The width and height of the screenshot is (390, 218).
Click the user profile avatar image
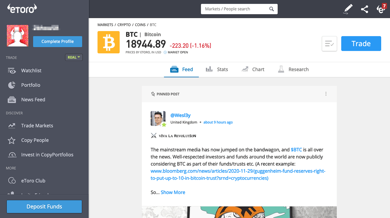pos(18,36)
